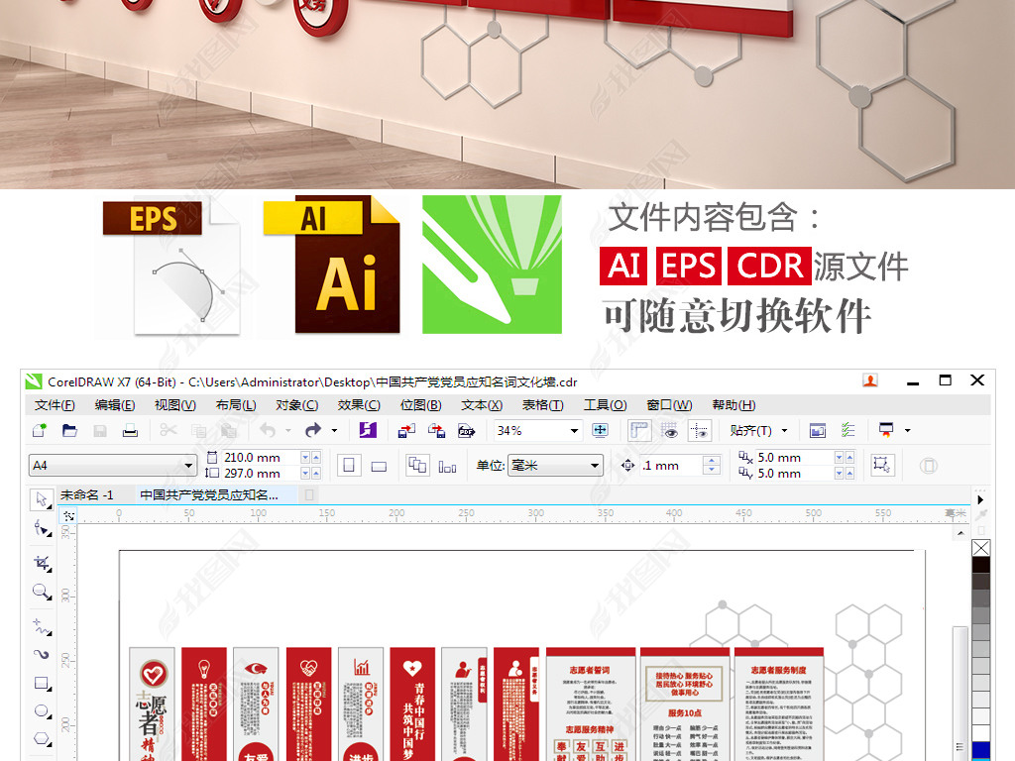Open the 效果(C) menu
The image size is (1015, 761).
358,404
